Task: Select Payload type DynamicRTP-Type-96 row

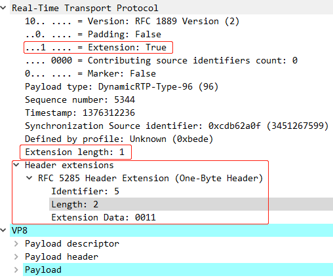Action: coord(121,86)
